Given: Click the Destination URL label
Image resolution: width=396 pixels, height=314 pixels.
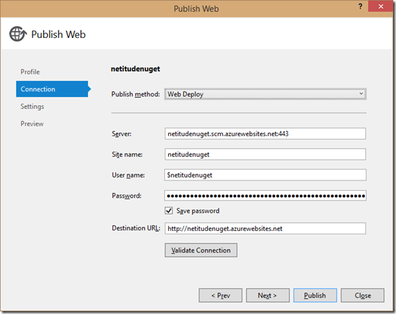Looking at the screenshot, I should pos(136,228).
